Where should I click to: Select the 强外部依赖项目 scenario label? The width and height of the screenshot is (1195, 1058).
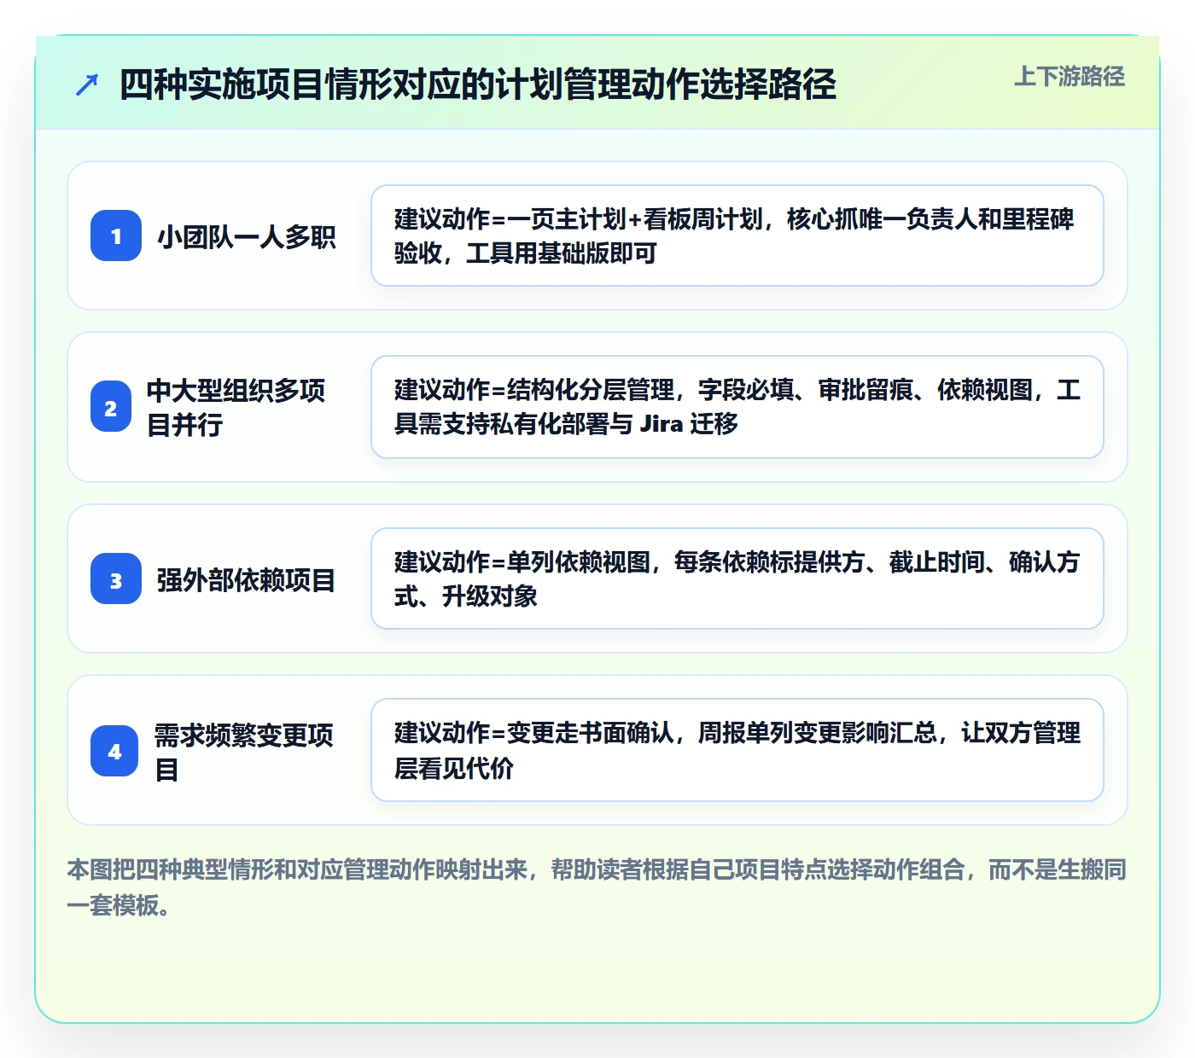[x=246, y=579]
